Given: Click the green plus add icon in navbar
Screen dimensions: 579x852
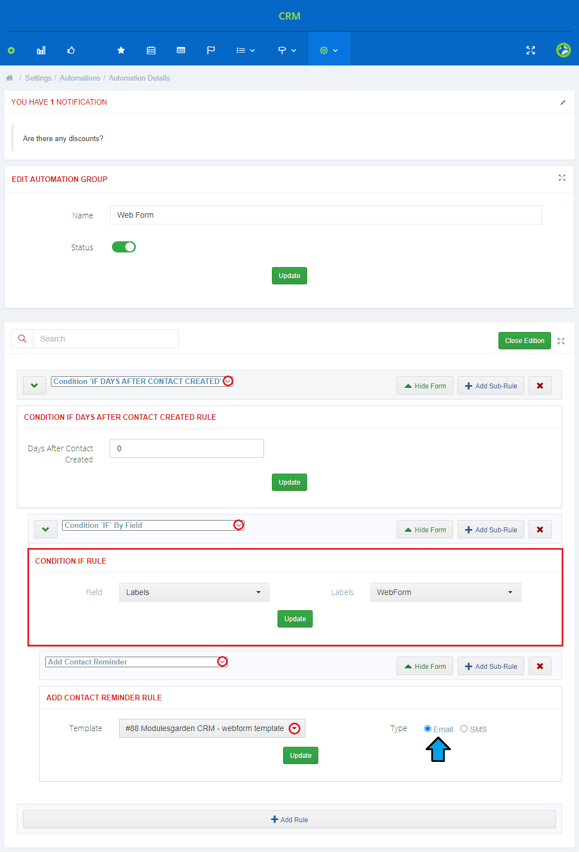Looking at the screenshot, I should [x=11, y=50].
